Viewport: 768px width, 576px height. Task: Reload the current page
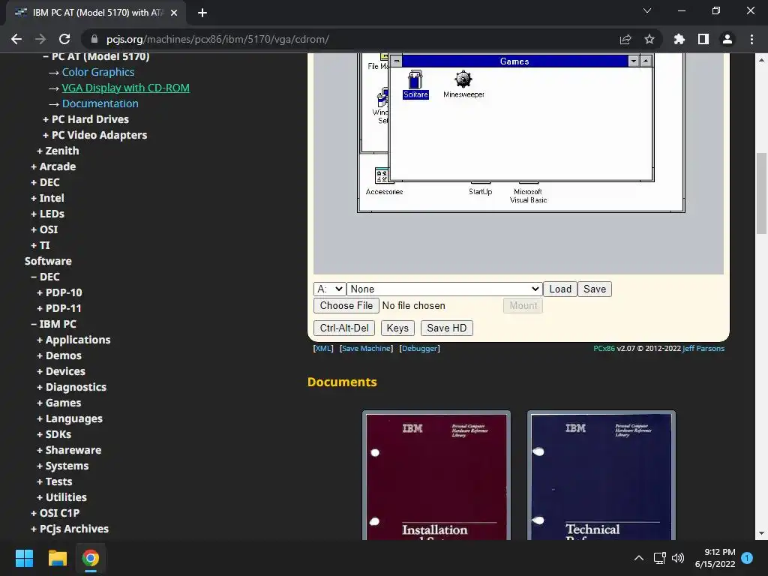[x=64, y=39]
